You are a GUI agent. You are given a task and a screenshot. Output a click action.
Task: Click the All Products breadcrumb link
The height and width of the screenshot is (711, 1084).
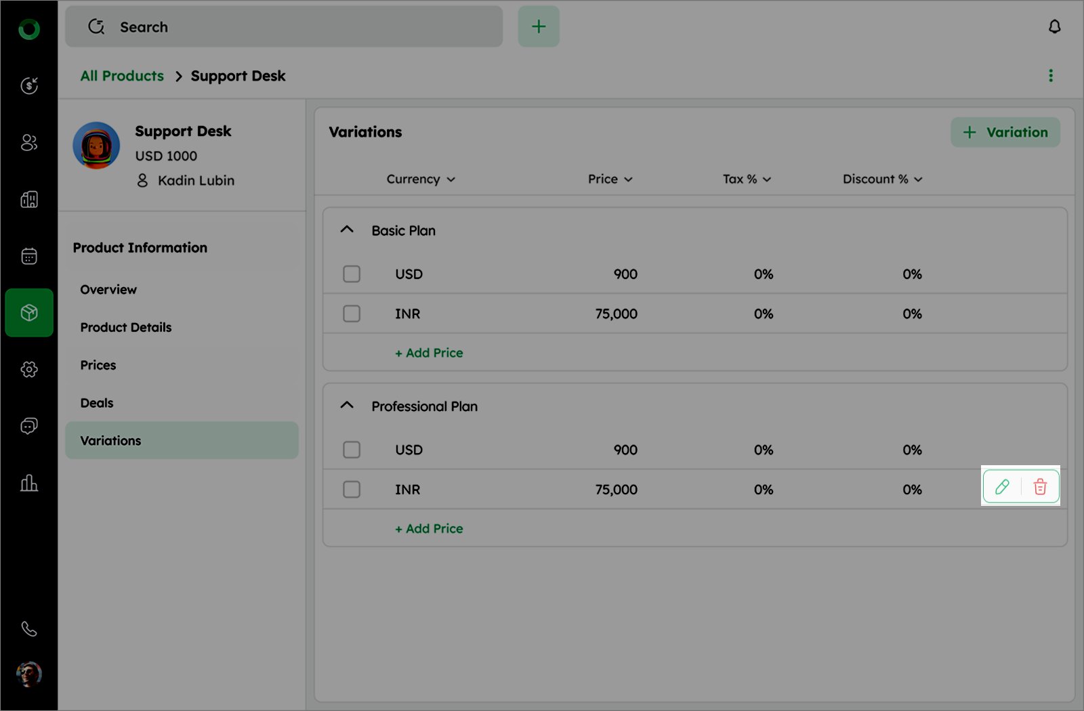122,76
